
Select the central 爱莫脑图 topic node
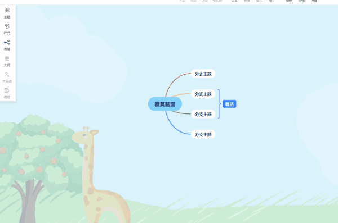click(x=165, y=104)
